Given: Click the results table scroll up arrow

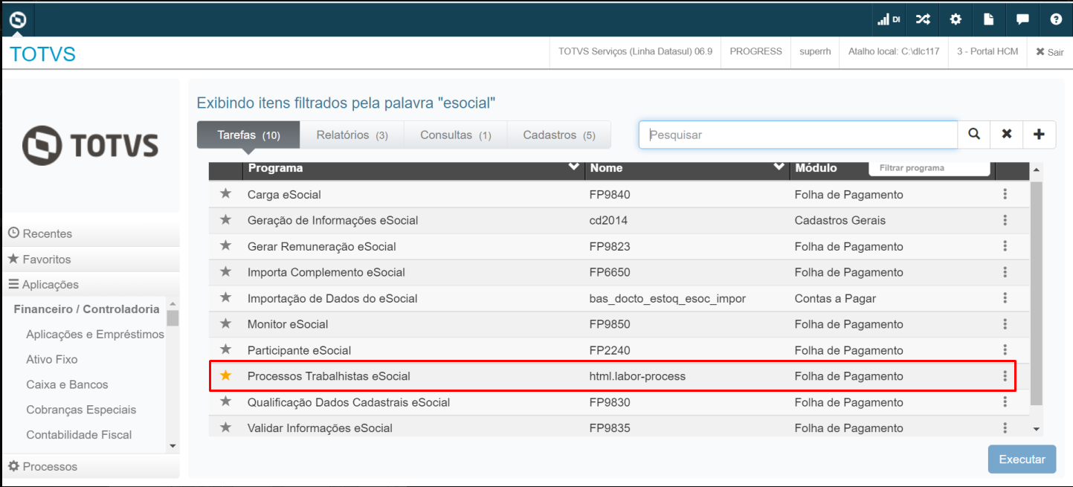Looking at the screenshot, I should 1036,170.
